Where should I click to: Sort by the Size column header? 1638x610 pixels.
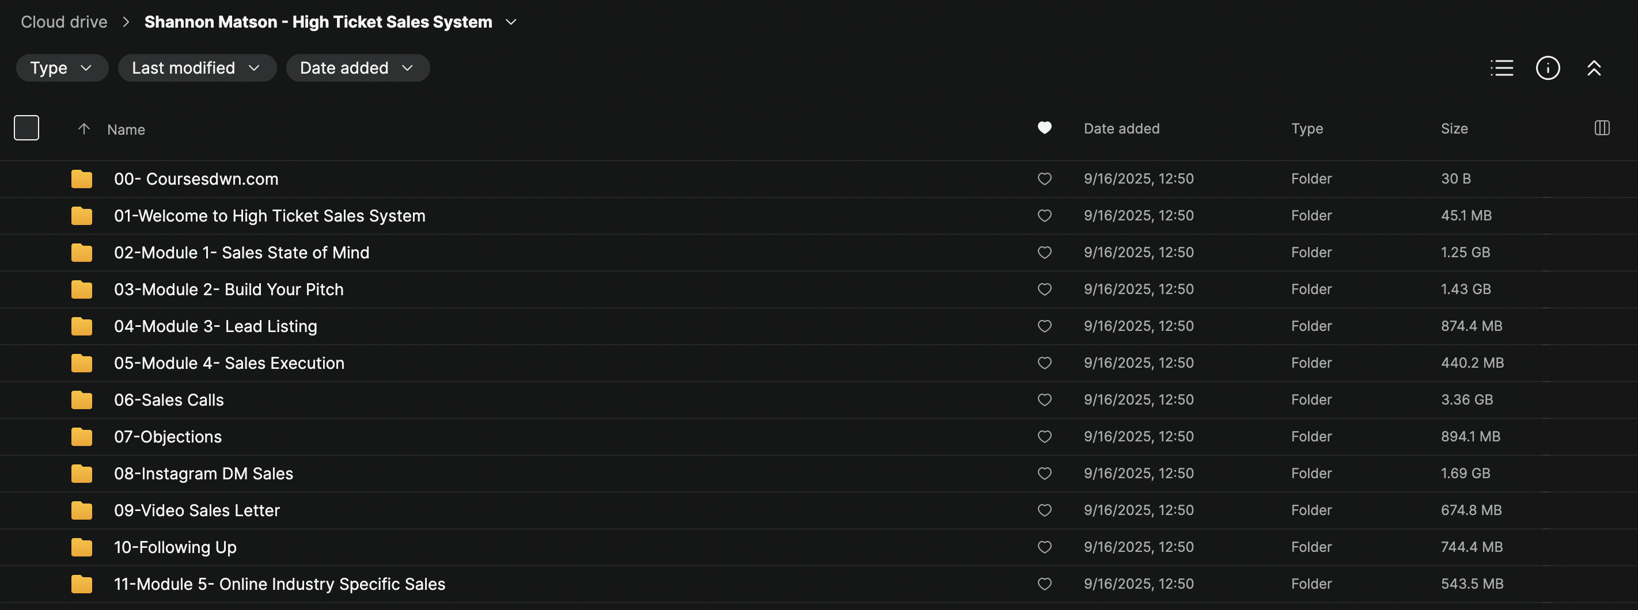tap(1454, 129)
